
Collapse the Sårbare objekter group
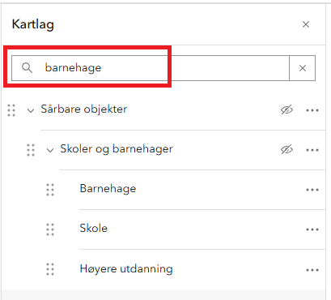pyautogui.click(x=31, y=110)
